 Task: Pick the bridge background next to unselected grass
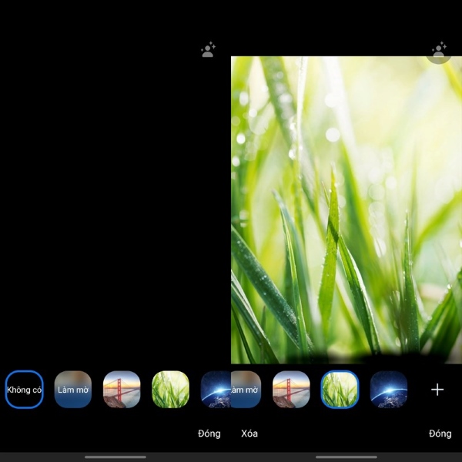coord(122,390)
